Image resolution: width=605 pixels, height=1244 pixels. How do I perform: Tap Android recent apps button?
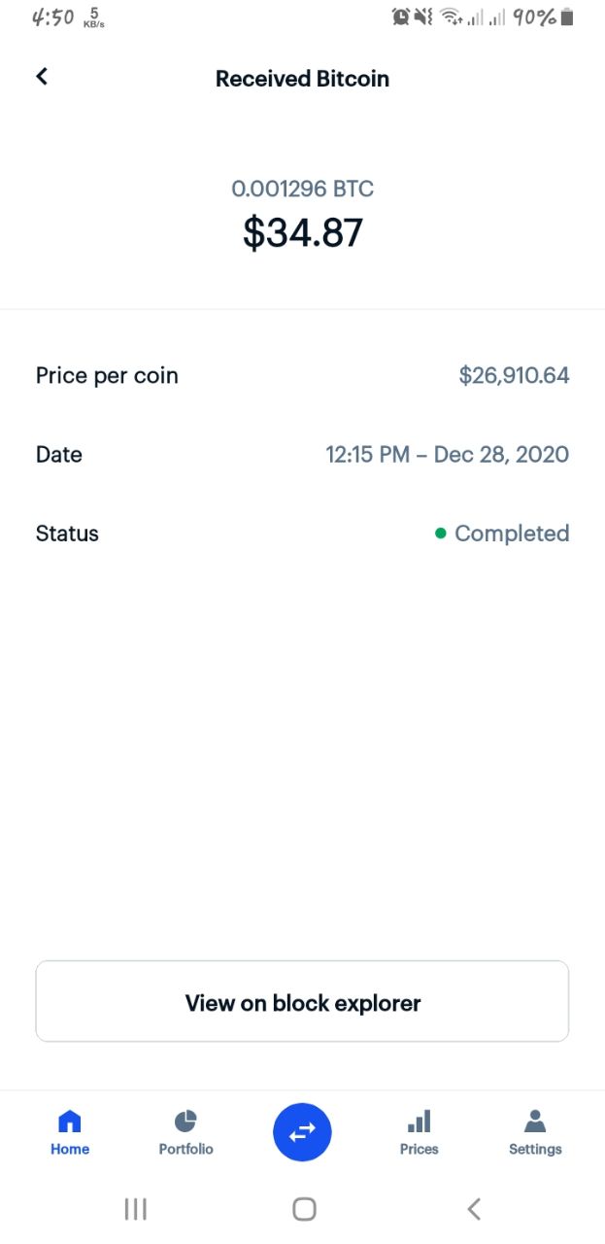point(135,1209)
